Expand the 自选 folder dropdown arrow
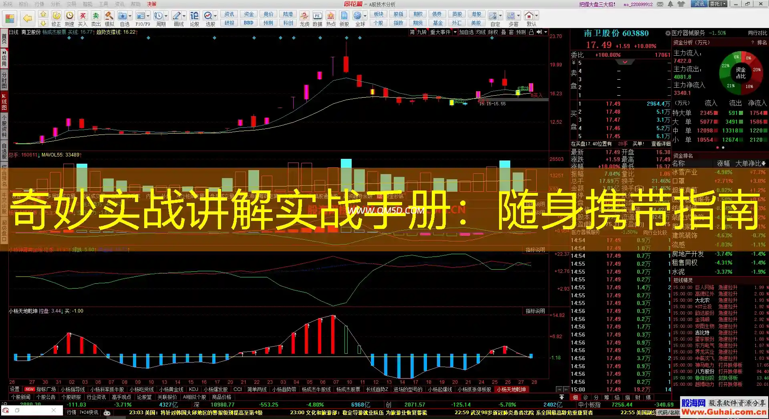The image size is (769, 419). coord(130,16)
